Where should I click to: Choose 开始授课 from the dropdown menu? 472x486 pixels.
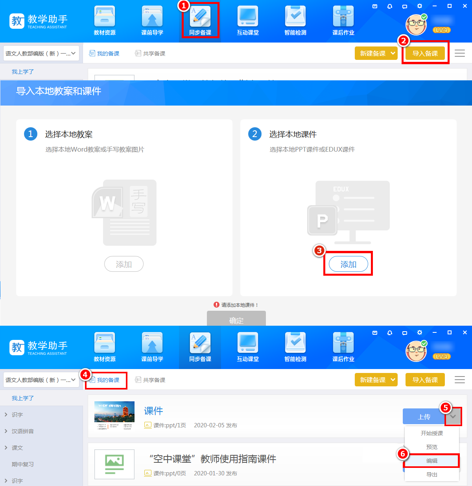tap(431, 433)
